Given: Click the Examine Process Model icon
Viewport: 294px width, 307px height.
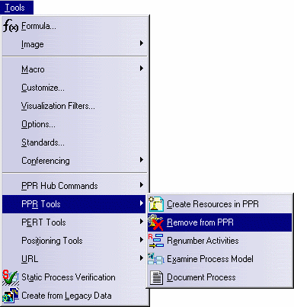Looking at the screenshot, I should [x=156, y=259].
